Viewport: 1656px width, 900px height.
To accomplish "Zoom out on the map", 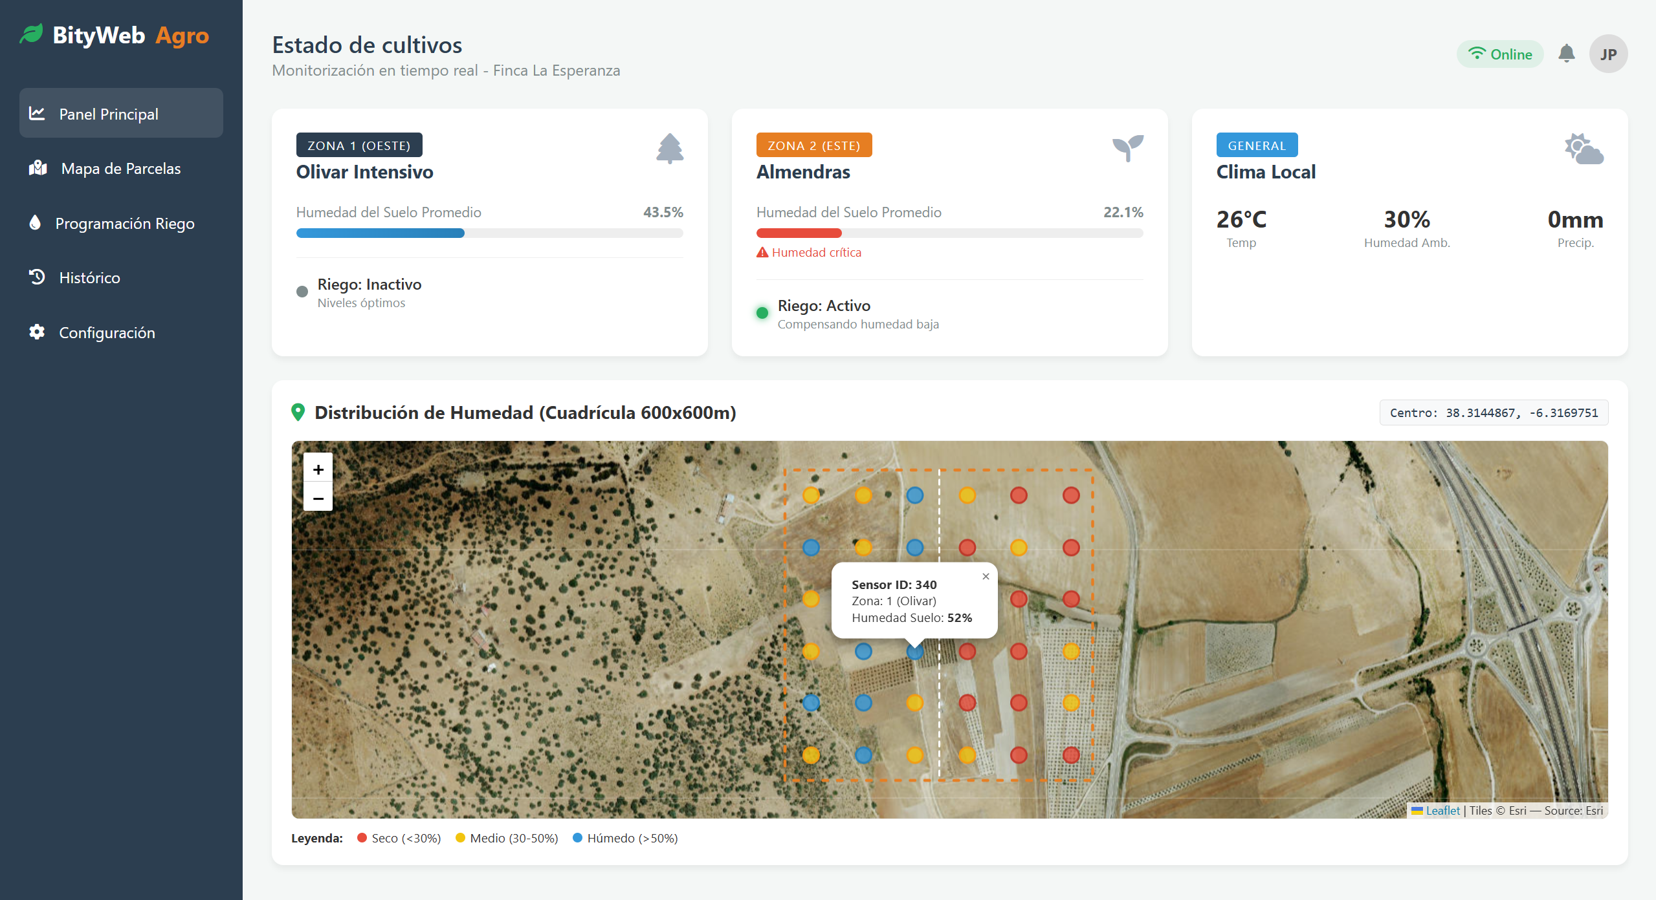I will point(318,498).
